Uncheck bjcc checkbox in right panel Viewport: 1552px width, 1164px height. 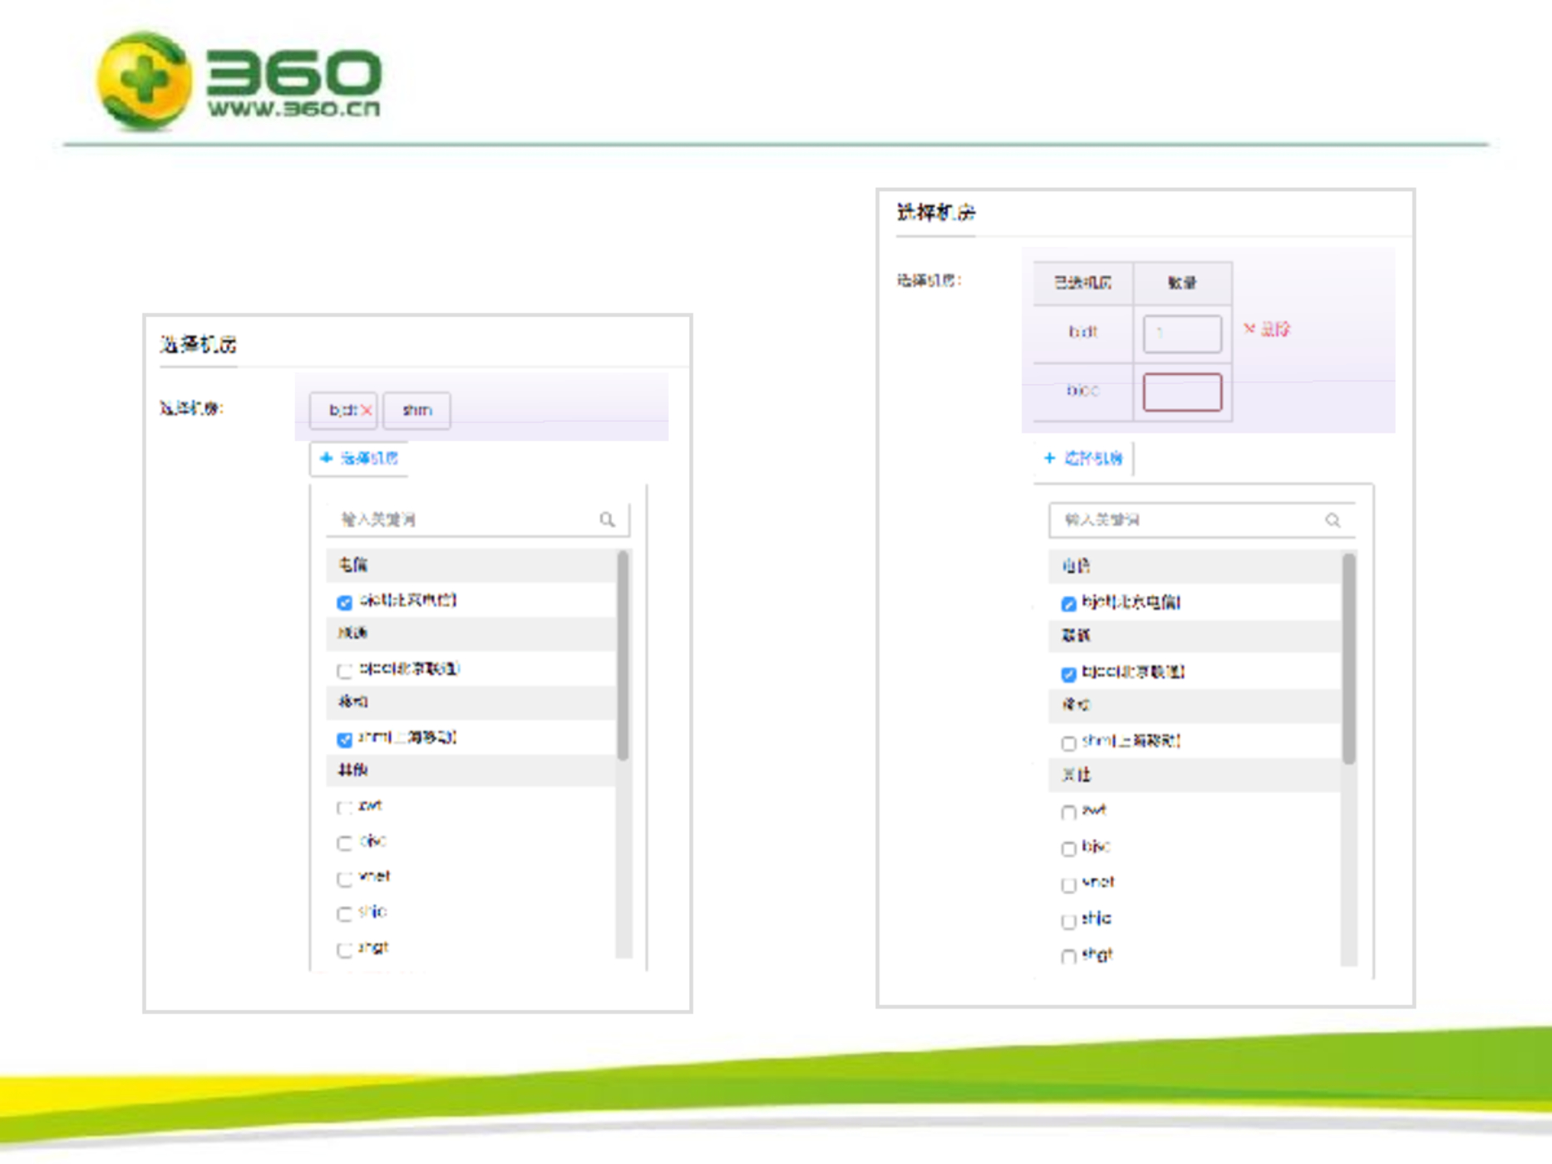(x=1069, y=673)
